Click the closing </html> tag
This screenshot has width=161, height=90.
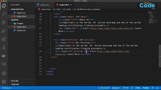(x=50, y=74)
